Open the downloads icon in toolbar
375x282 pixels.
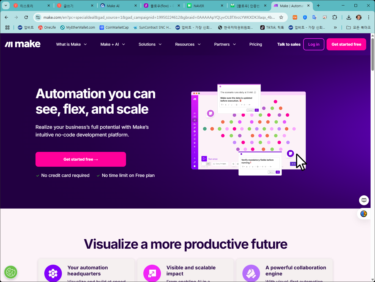pos(349,17)
